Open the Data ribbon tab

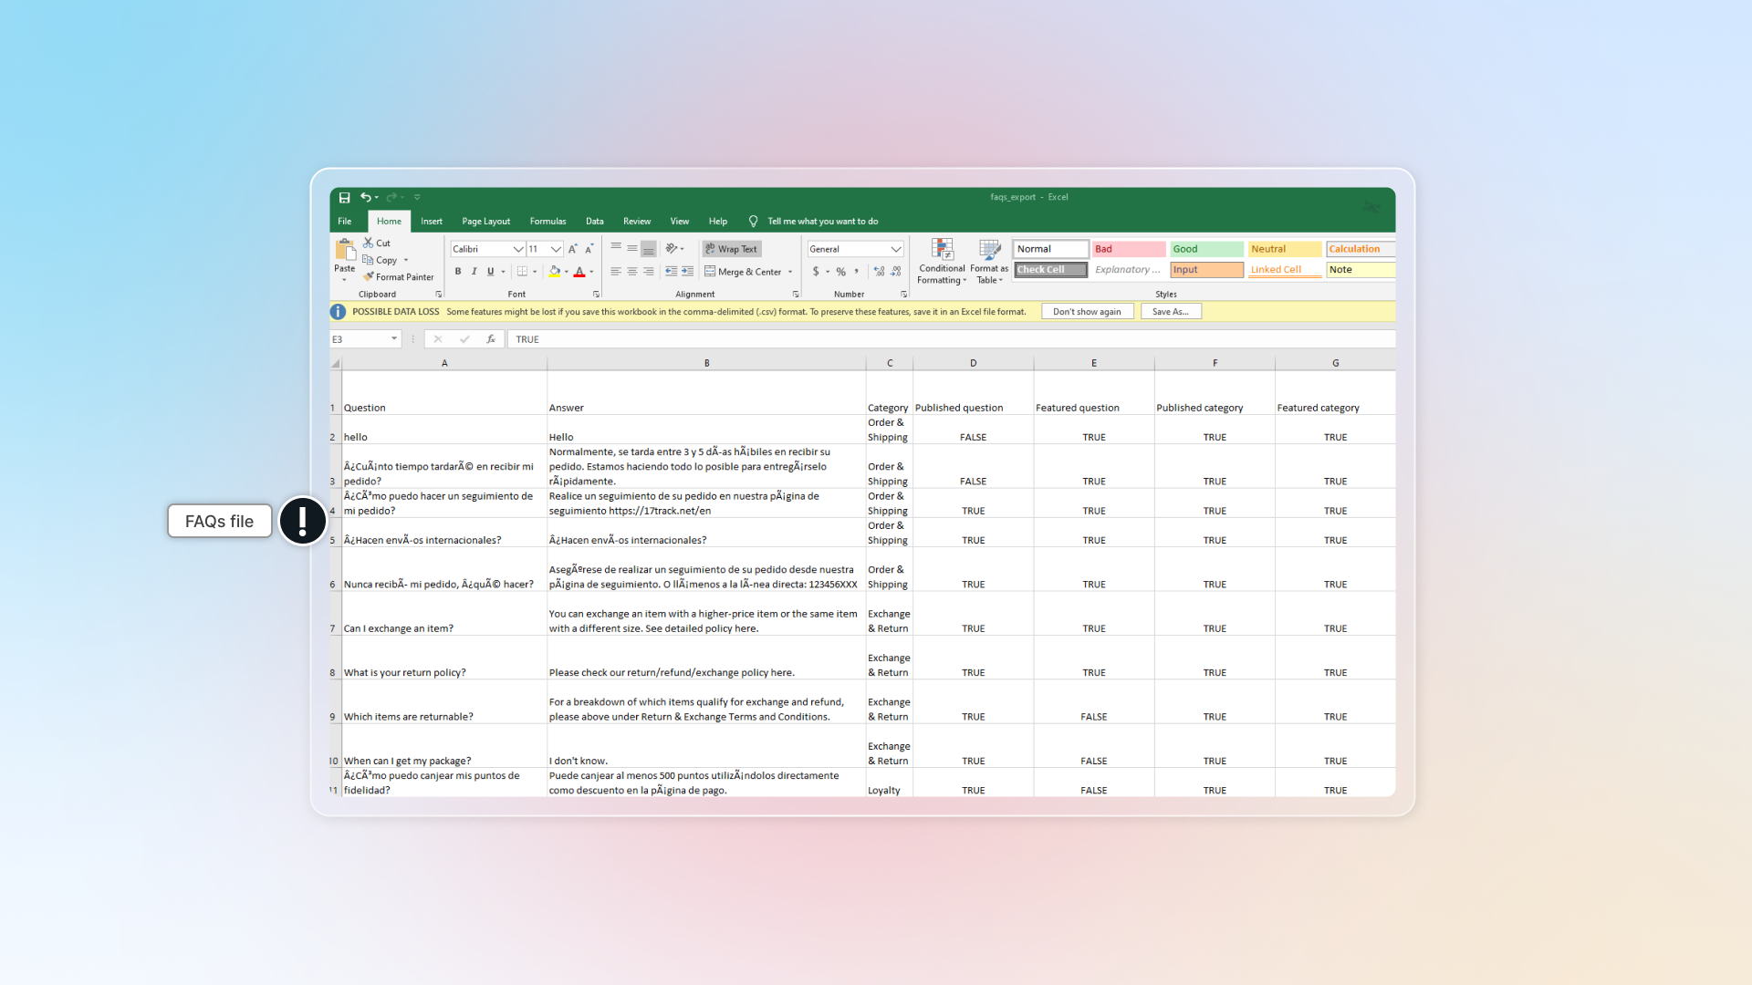point(594,222)
